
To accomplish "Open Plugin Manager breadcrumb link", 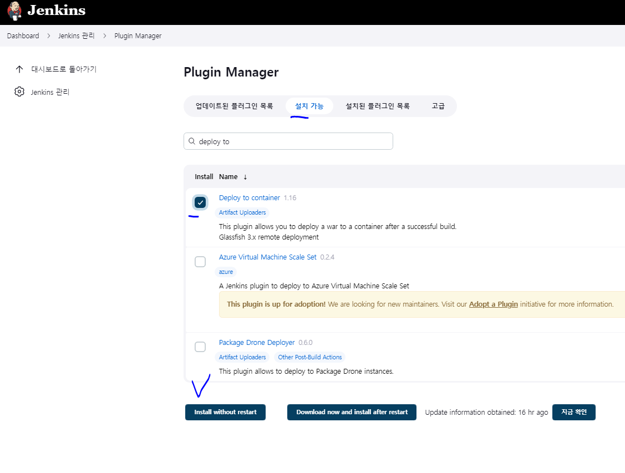I will [x=138, y=36].
